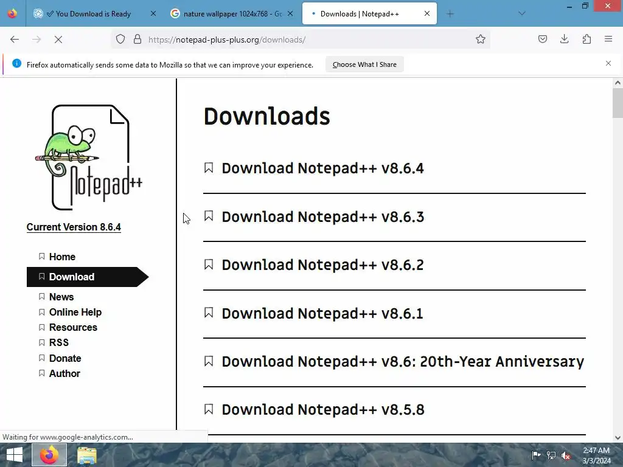Open the Firefox hamburger application menu
This screenshot has height=467, width=623.
608,39
